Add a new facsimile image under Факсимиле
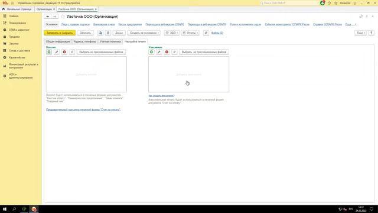The image size is (378, 213). tap(151, 52)
